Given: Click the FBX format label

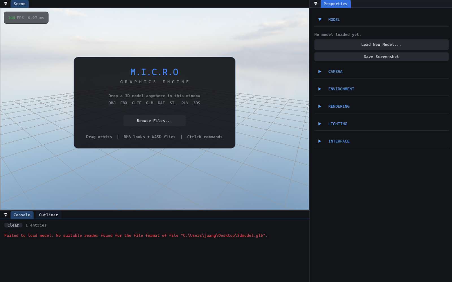Looking at the screenshot, I should point(124,103).
